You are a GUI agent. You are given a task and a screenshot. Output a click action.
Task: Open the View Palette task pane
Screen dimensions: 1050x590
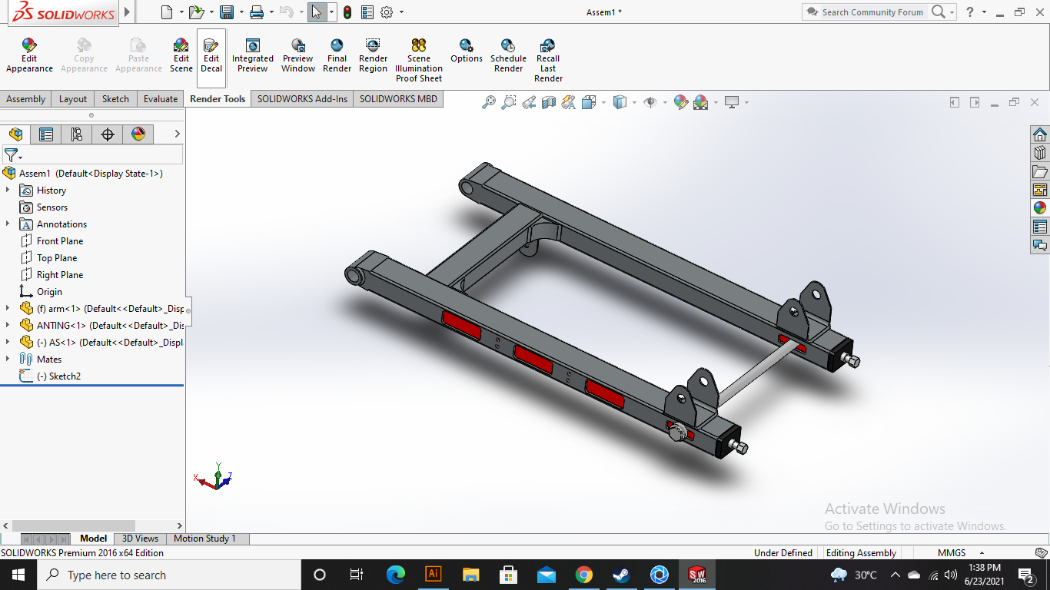point(1040,190)
